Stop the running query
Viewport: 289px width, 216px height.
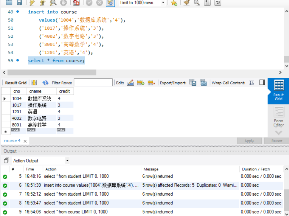click(x=64, y=2)
